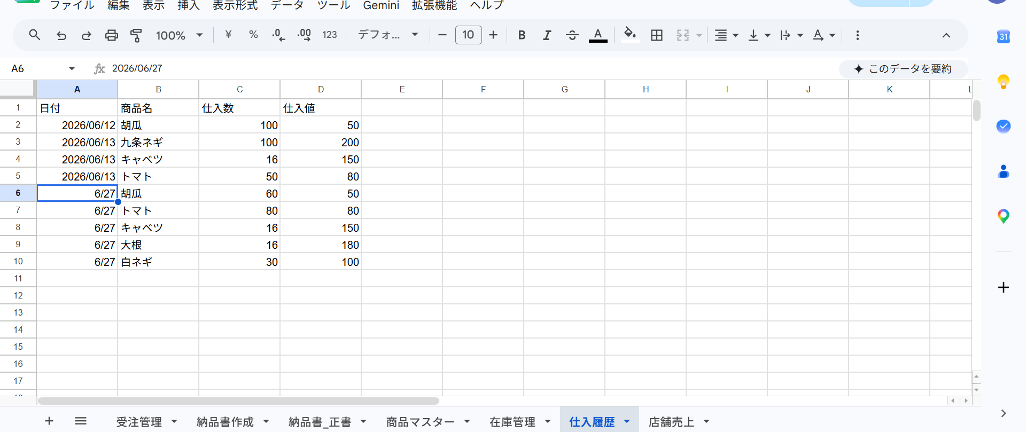
Task: Open Google Tasks checkmark icon
Action: click(x=1004, y=127)
